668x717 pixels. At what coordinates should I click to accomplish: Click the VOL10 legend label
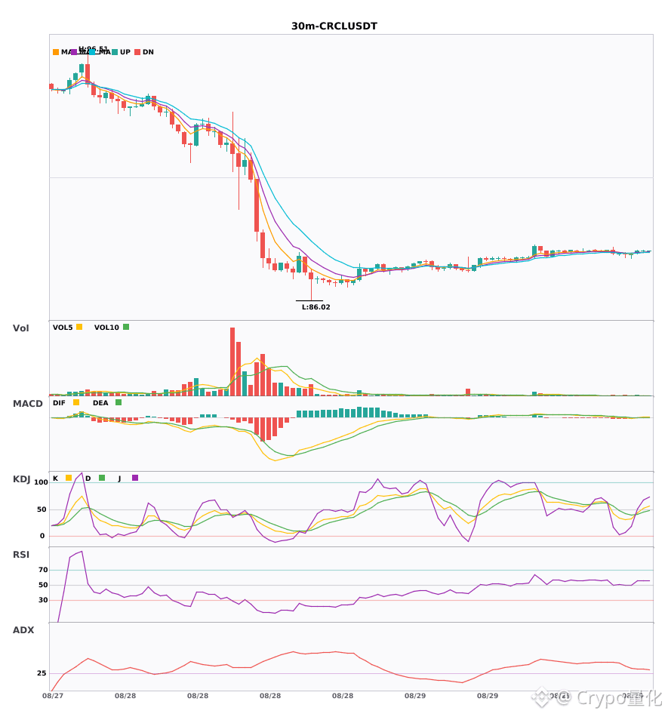106,328
